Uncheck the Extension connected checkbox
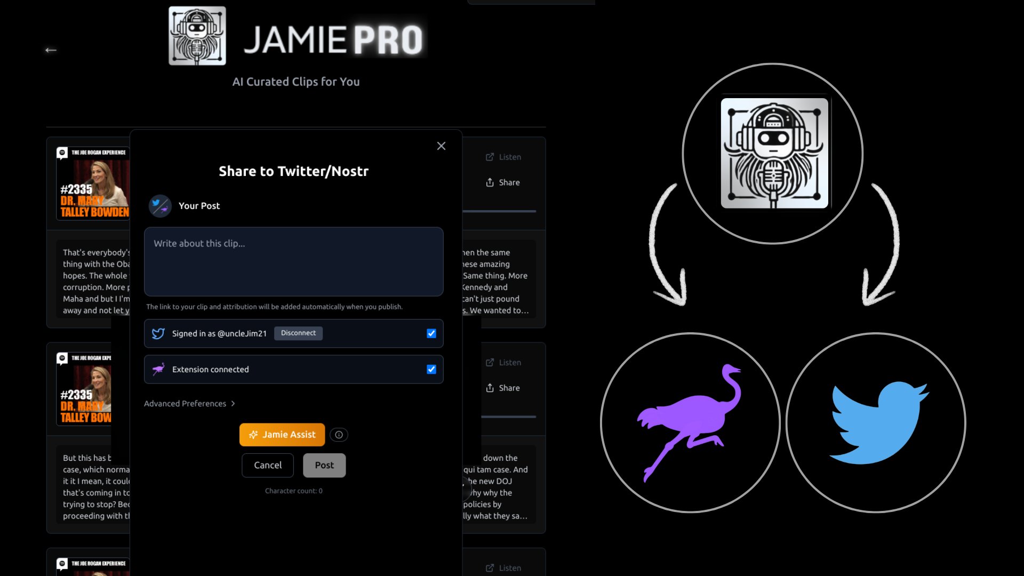Image resolution: width=1024 pixels, height=576 pixels. tap(431, 370)
